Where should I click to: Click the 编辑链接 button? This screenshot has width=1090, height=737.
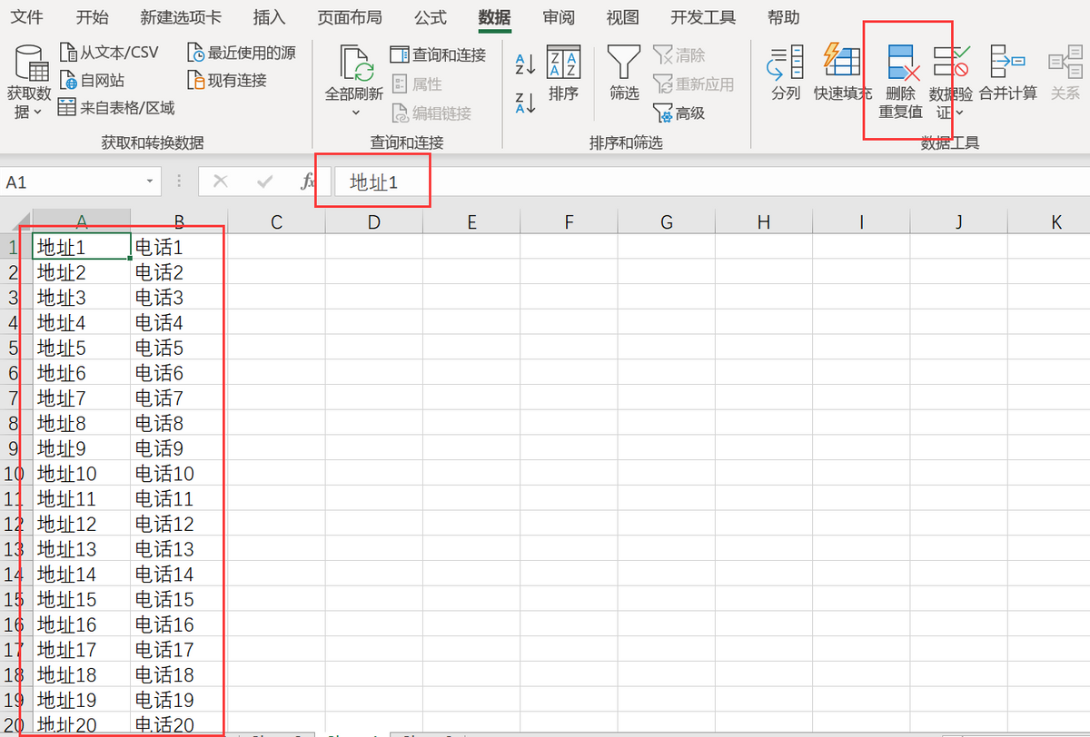click(431, 113)
